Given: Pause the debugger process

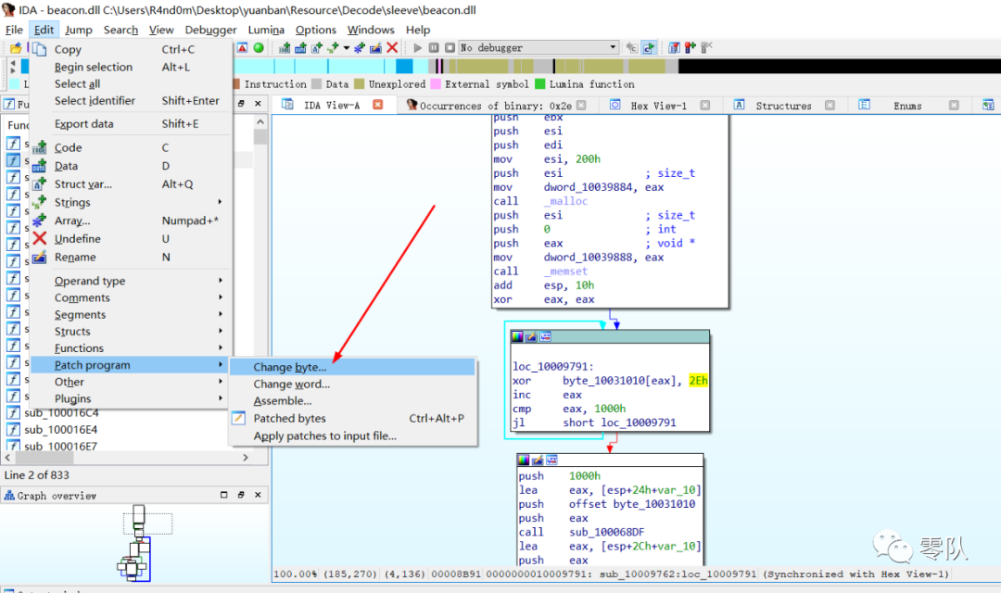Looking at the screenshot, I should click(434, 48).
